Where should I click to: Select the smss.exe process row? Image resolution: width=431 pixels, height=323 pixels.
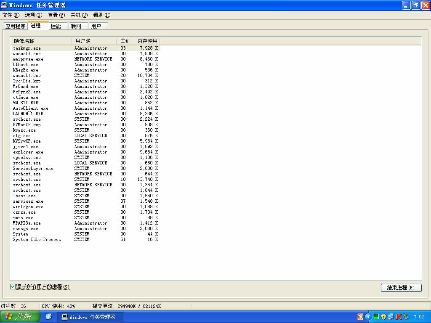[x=85, y=217]
